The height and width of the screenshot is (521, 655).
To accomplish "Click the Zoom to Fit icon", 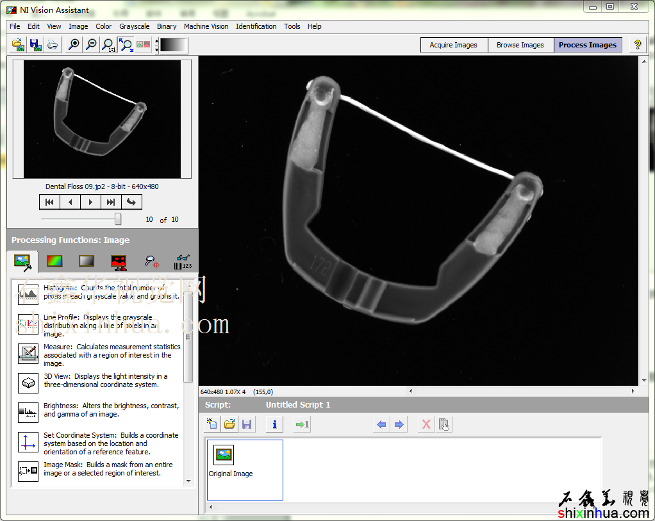I will coord(126,45).
